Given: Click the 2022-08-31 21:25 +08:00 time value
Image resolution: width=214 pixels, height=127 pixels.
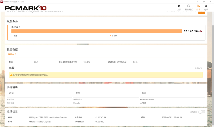Looking at the screenshot, I should coord(172,117).
